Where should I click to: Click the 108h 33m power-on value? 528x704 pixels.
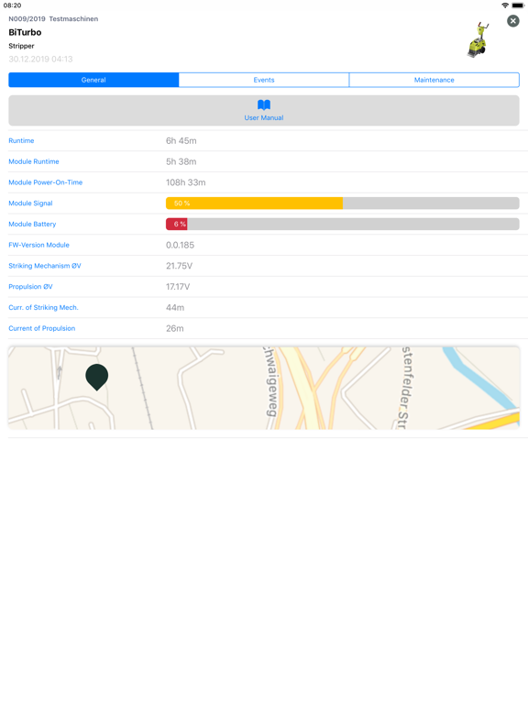pyautogui.click(x=186, y=182)
